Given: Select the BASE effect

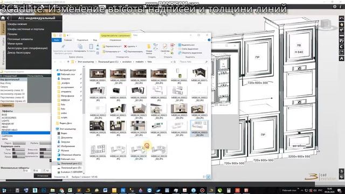Looking at the screenshot, I should [x=4, y=115].
